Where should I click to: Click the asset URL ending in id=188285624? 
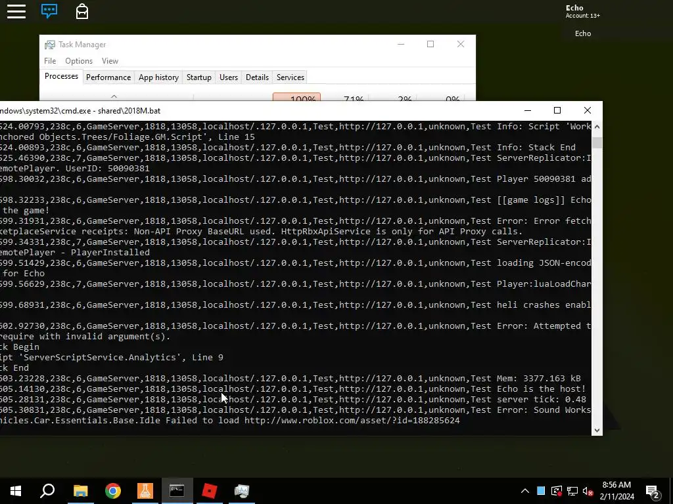[x=352, y=421]
